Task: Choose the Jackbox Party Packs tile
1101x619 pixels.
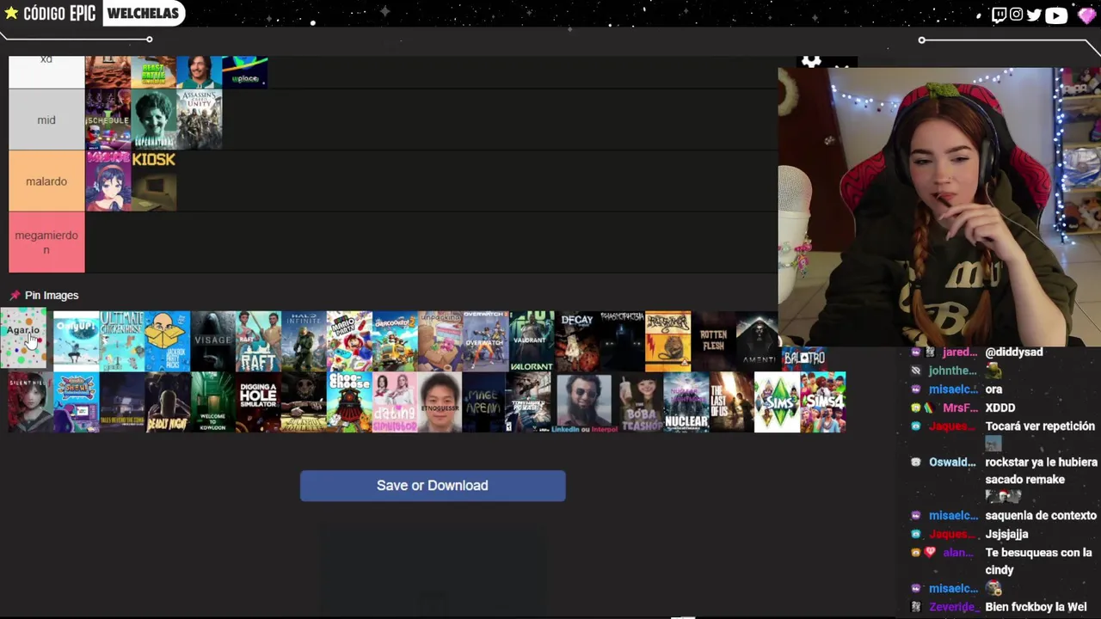Action: pos(167,341)
